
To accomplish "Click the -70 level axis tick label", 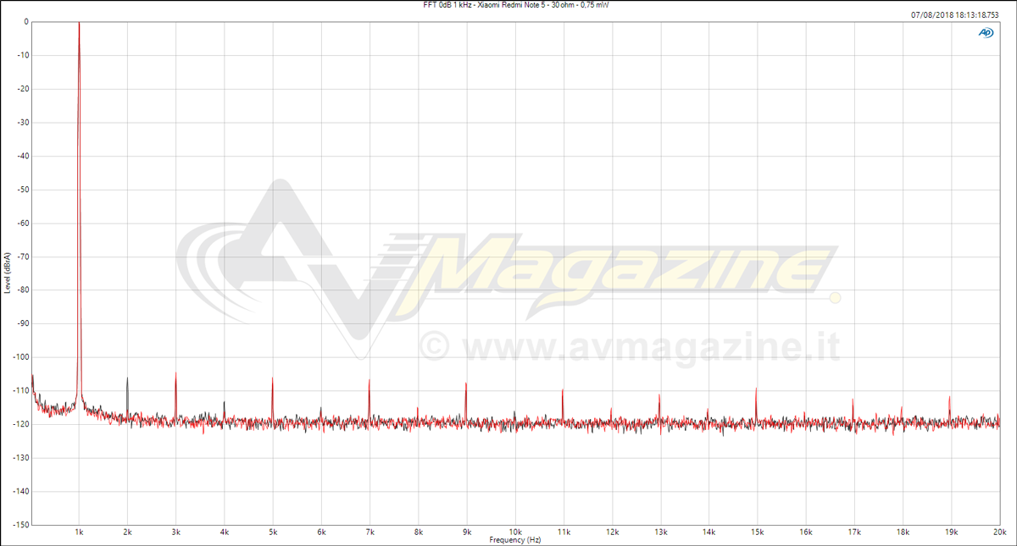I will click(x=23, y=256).
